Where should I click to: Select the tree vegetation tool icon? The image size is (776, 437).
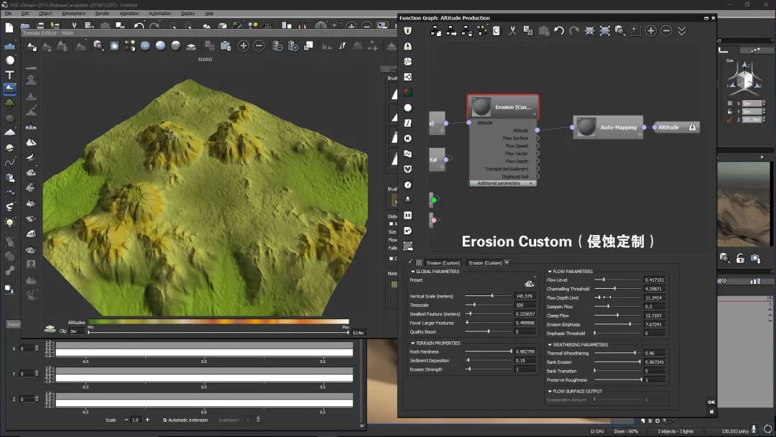(x=10, y=103)
